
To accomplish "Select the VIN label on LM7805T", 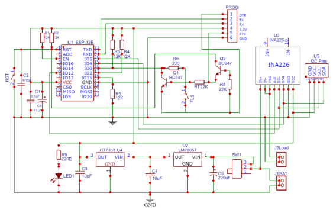I will (x=196, y=157).
